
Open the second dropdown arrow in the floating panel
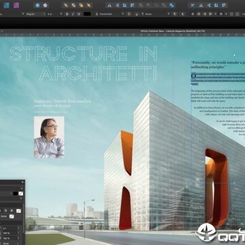coord(20,199)
